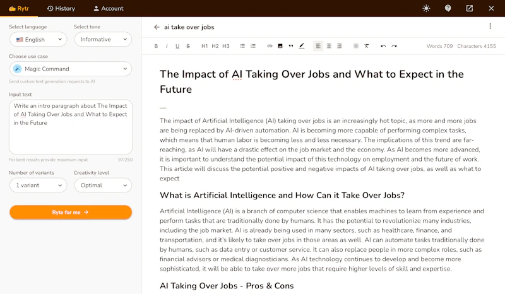Viewport: 505px width, 294px height.
Task: Toggle italic text formatting
Action: pyautogui.click(x=167, y=46)
